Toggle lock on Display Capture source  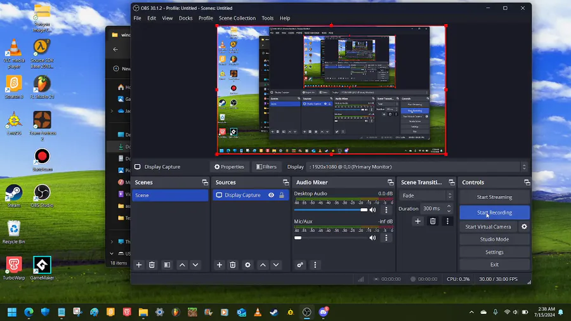[282, 195]
